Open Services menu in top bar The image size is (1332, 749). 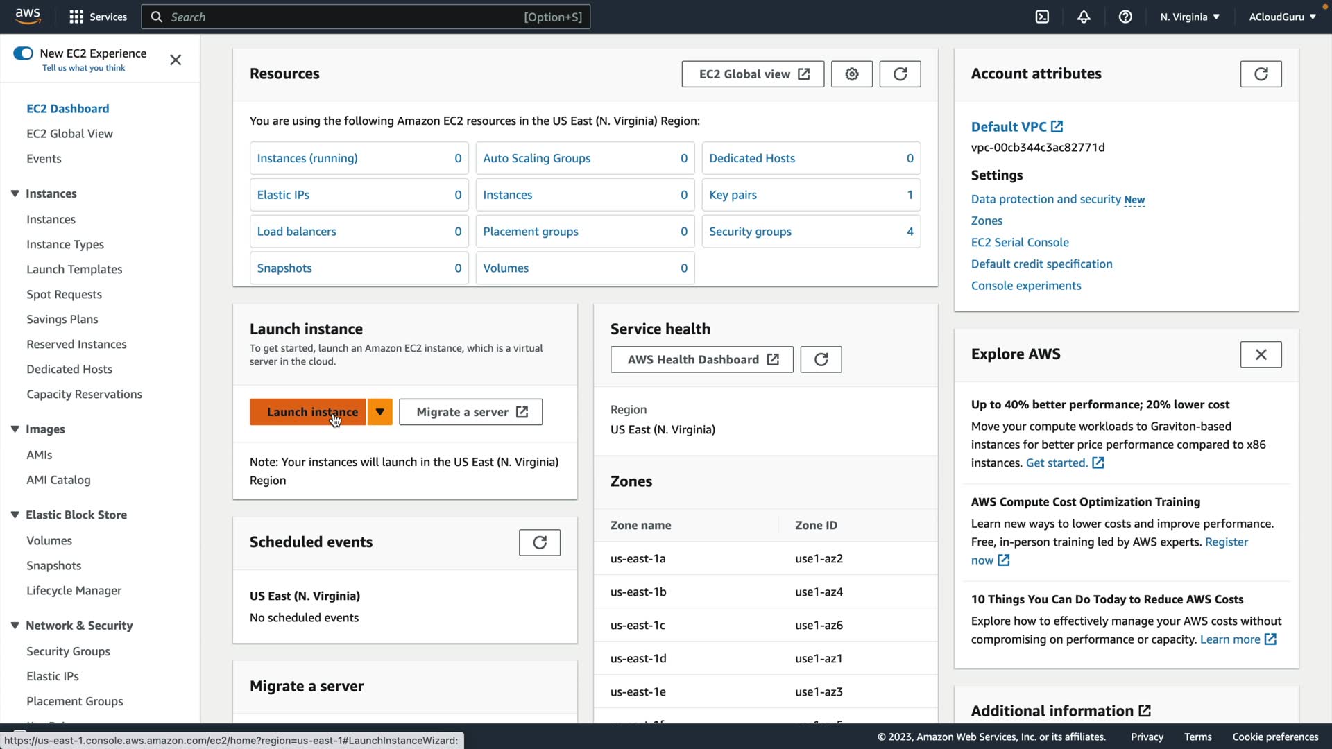pyautogui.click(x=98, y=17)
